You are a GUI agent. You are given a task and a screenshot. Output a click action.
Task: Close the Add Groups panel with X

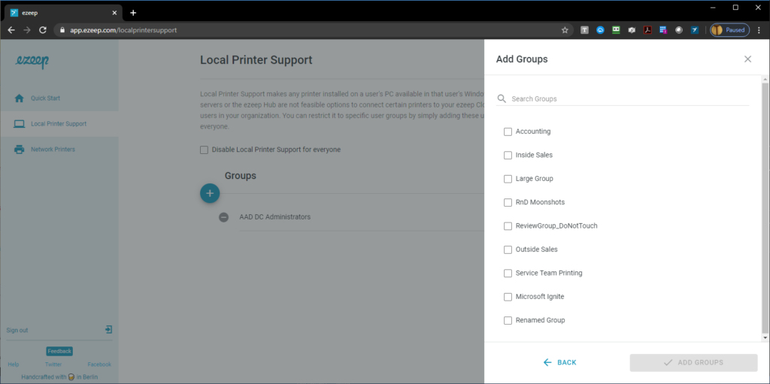747,59
